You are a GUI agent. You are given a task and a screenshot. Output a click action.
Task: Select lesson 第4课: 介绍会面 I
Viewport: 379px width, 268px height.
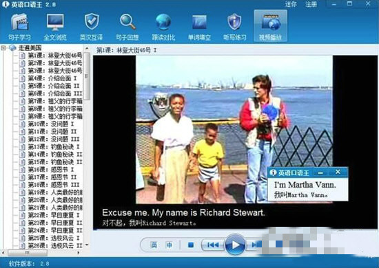[x=52, y=78]
